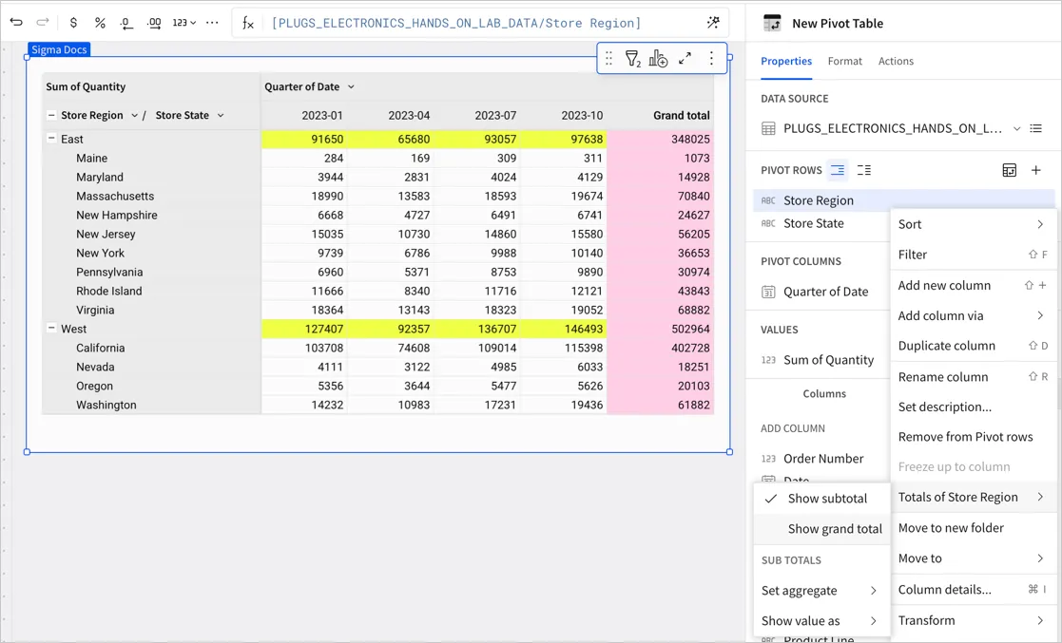
Task: Apply percent number format
Action: [100, 23]
